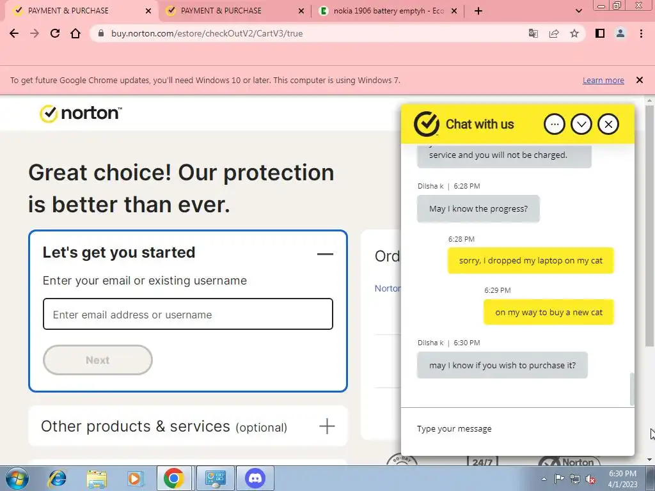Go to the browser home page
655x491 pixels.
coord(75,33)
